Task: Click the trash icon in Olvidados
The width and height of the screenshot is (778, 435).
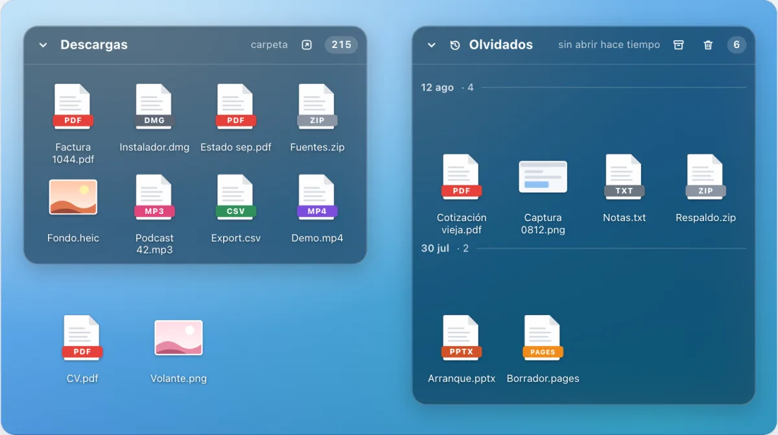Action: click(x=708, y=45)
